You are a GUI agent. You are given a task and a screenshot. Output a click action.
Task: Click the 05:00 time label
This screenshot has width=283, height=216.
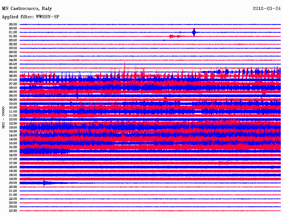(13, 64)
